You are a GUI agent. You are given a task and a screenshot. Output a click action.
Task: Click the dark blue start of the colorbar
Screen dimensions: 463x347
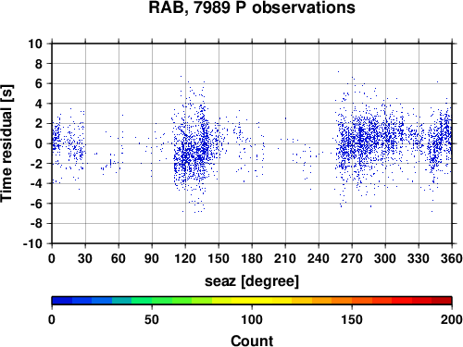click(x=62, y=301)
